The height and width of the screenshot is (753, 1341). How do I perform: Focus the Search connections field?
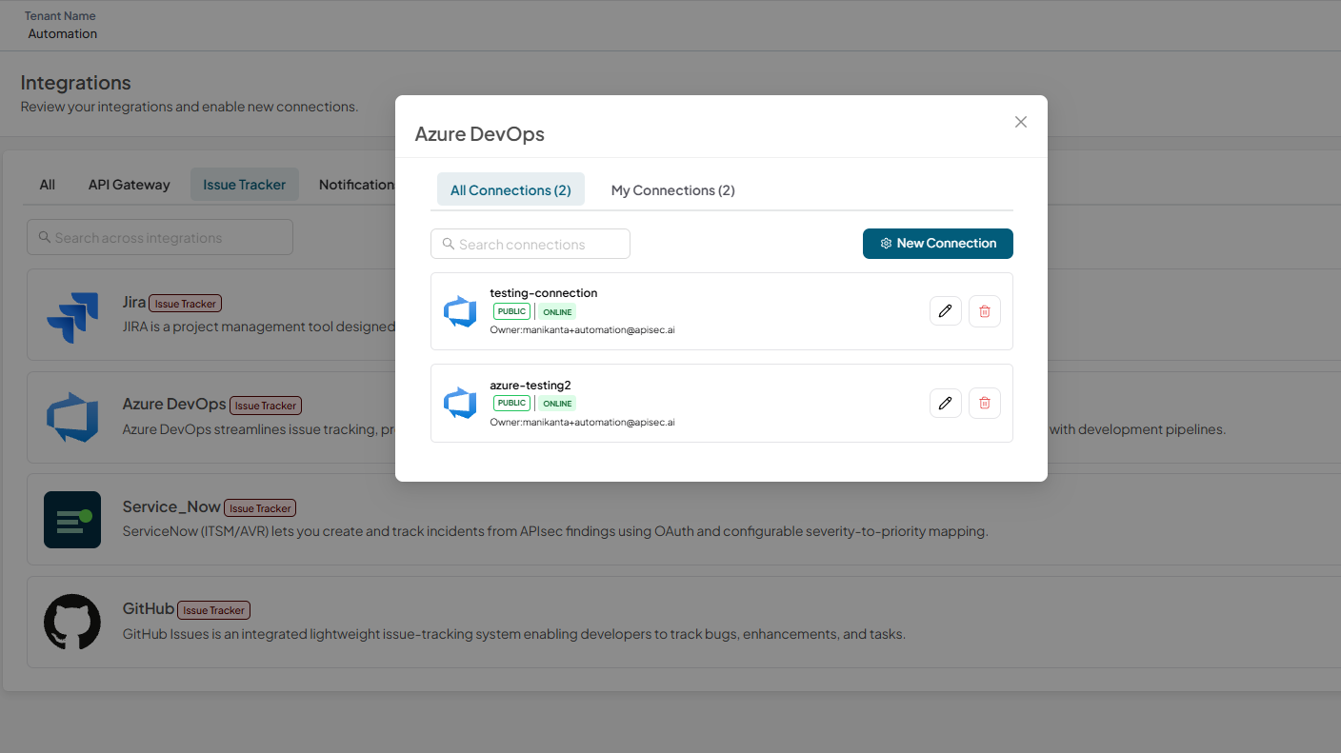tap(530, 244)
